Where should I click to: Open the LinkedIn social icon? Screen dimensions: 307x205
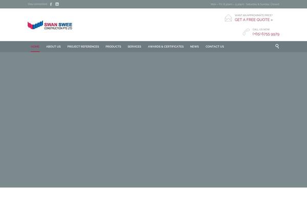[x=57, y=4]
